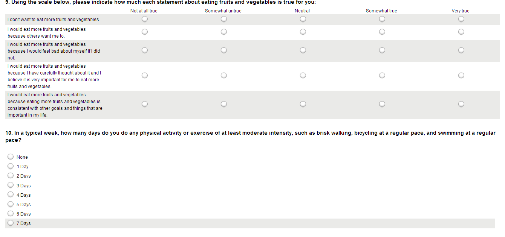
Task: Select 'Somewhat true' for 'others want me to'
Action: point(382,32)
